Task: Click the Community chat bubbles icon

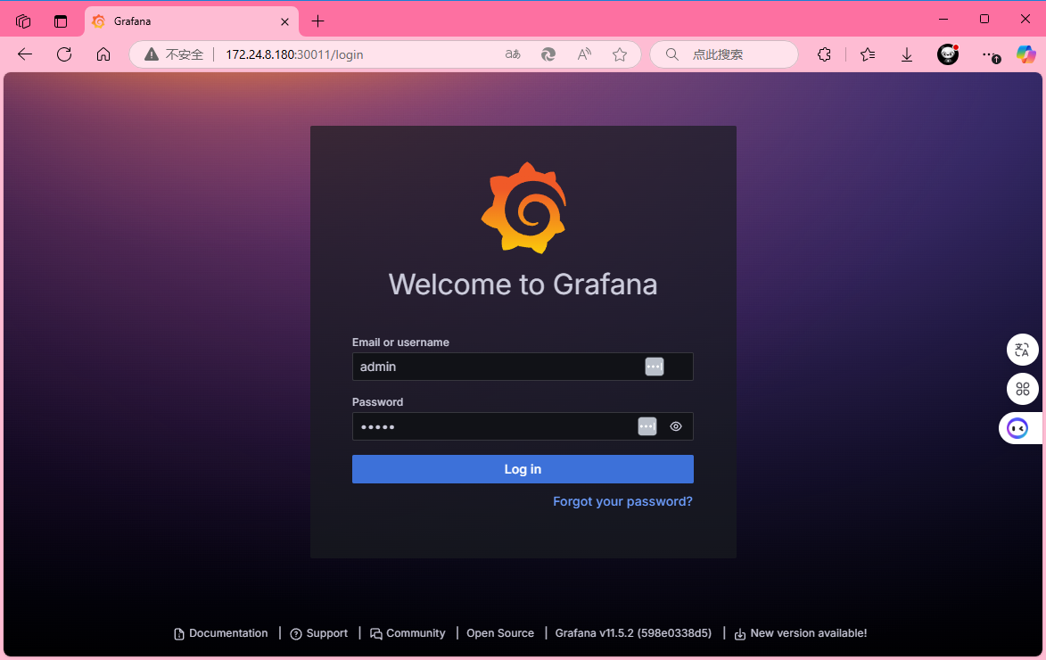Action: (x=376, y=634)
